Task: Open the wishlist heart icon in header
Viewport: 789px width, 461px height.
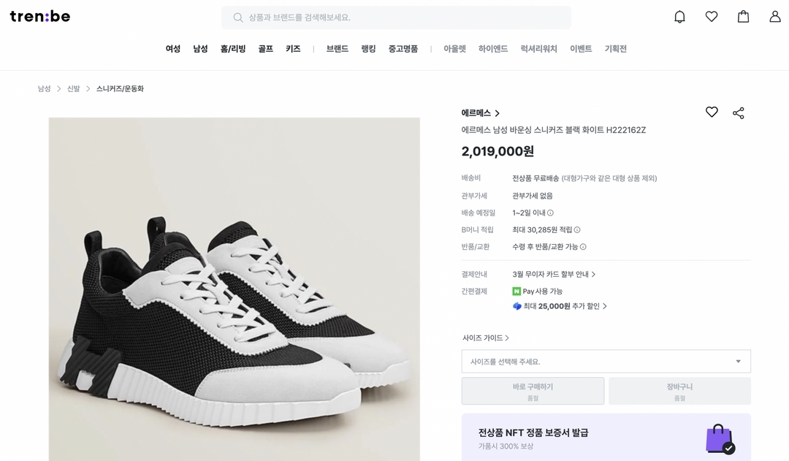Action: [x=712, y=17]
